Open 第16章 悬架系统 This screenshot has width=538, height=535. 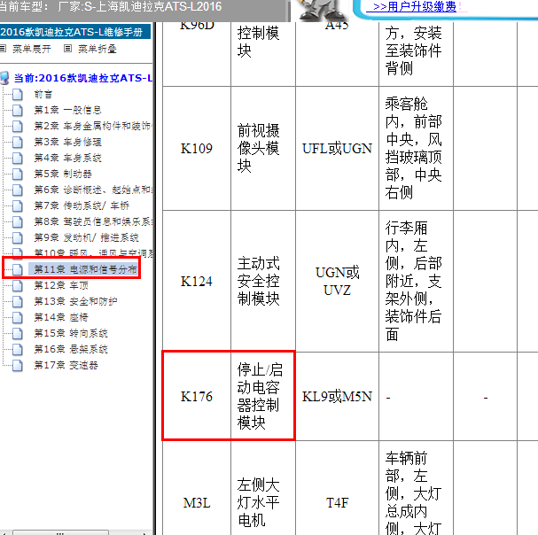pos(71,349)
